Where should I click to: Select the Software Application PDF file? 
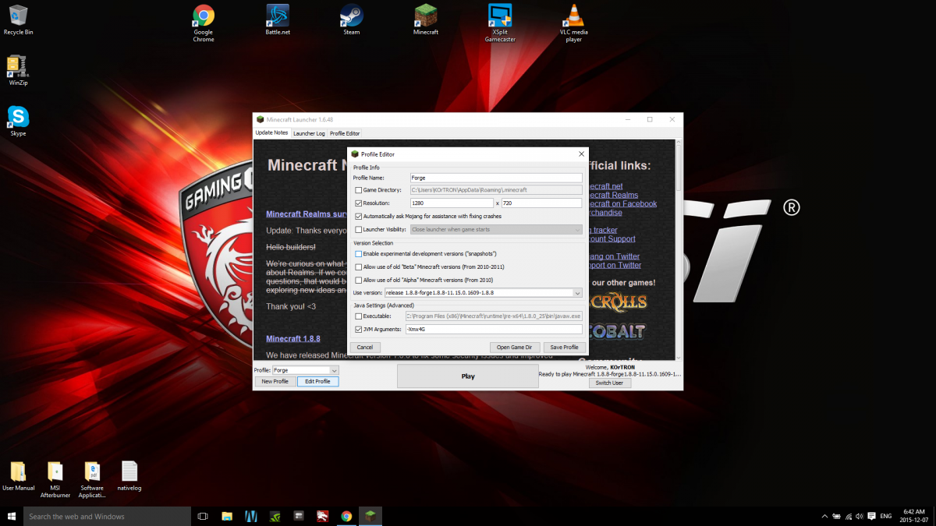[92, 479]
